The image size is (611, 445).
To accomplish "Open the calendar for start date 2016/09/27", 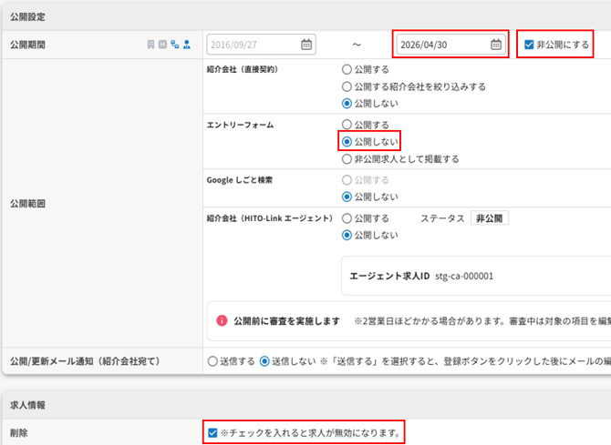I will (306, 45).
